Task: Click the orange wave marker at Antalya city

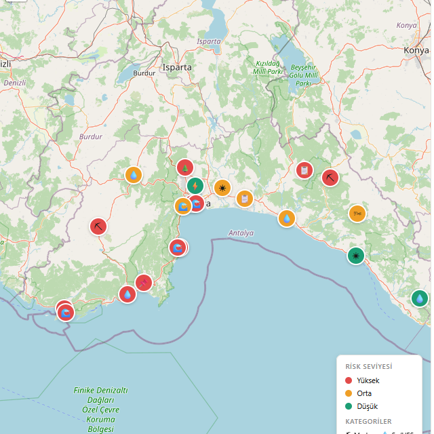Action: [183, 206]
